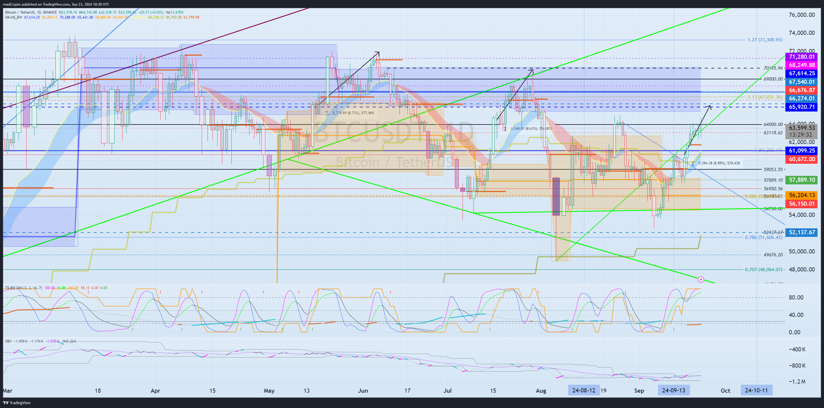Click the 61,099.25 blue price label
This screenshot has width=824, height=408.
click(x=801, y=151)
